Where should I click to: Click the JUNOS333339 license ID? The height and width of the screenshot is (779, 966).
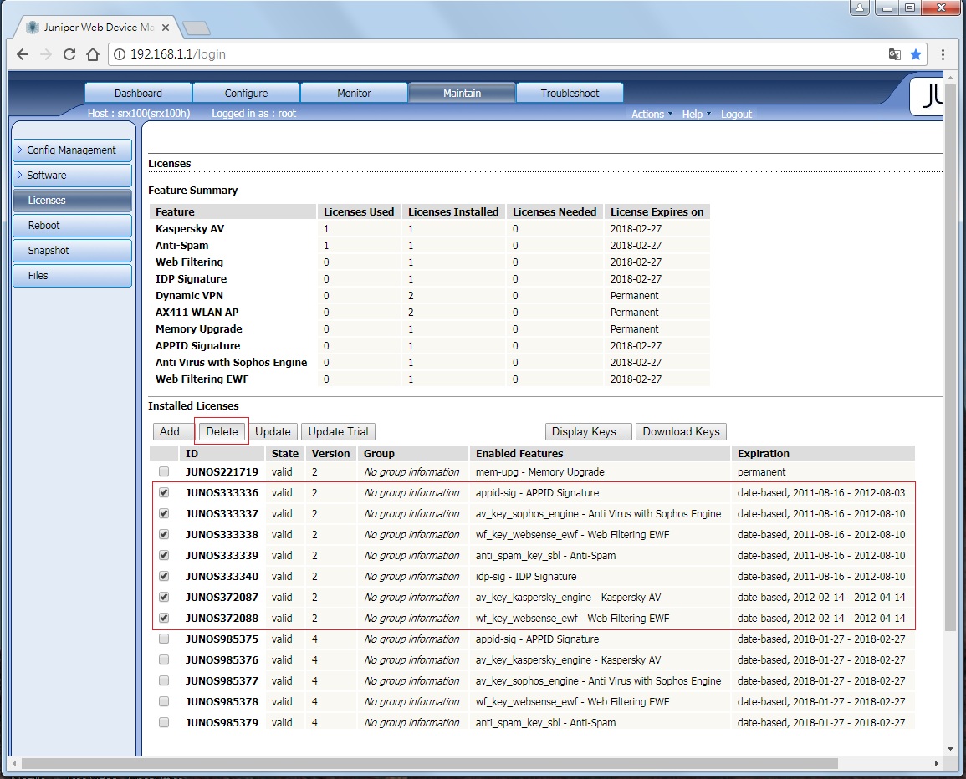click(222, 556)
